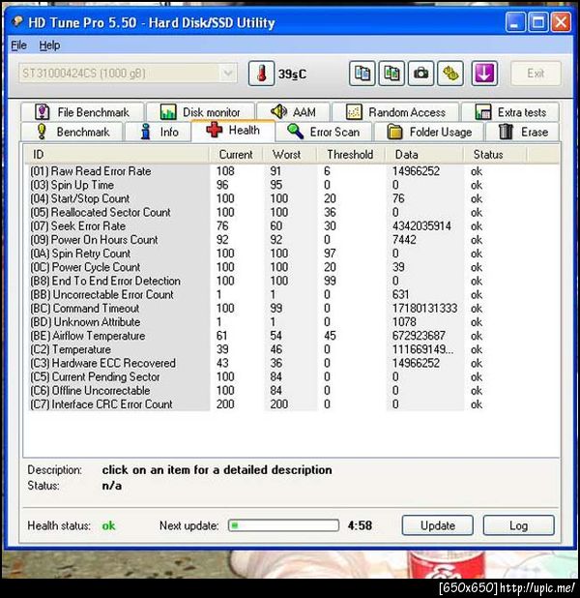
Task: Sort by the Worst column header
Action: point(290,155)
